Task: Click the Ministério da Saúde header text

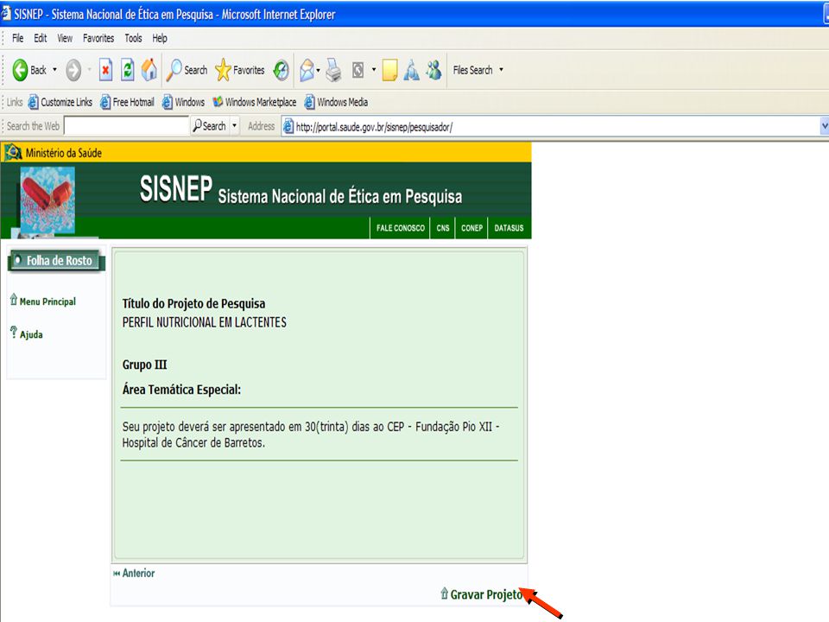Action: (63, 153)
